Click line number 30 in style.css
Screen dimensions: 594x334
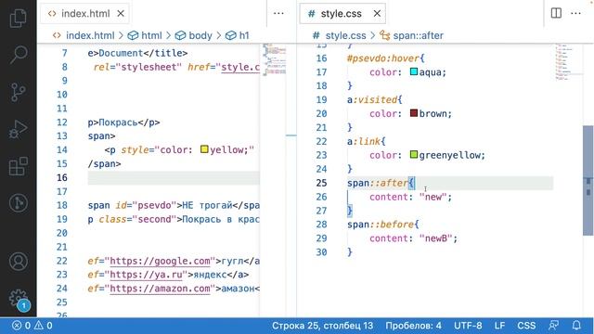[321, 252]
